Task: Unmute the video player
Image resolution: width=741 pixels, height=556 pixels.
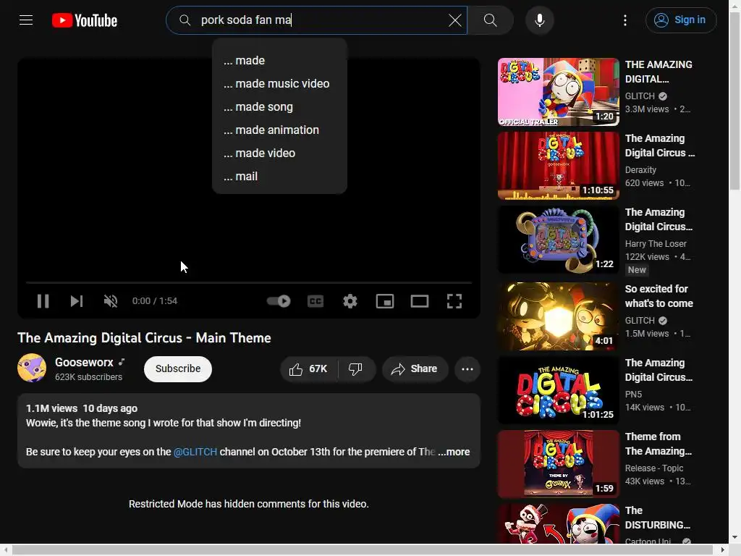Action: click(111, 301)
